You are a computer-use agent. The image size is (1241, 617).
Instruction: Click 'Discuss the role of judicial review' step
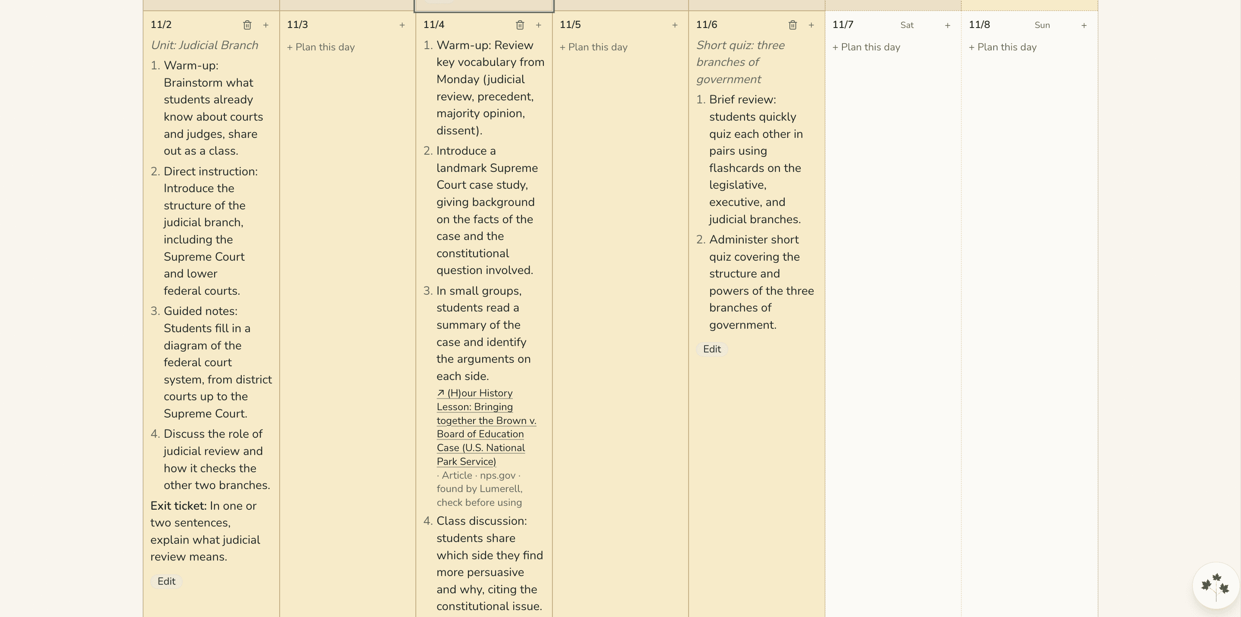(x=216, y=459)
